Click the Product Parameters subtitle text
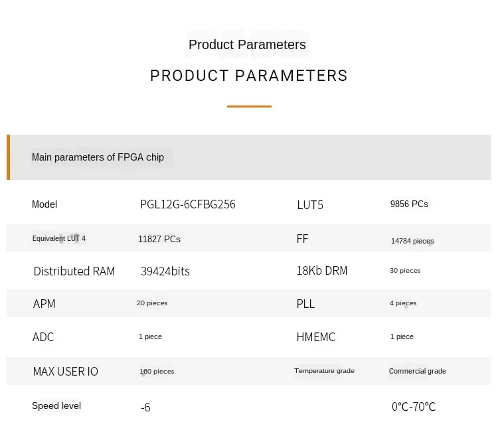The image size is (498, 434). (247, 44)
